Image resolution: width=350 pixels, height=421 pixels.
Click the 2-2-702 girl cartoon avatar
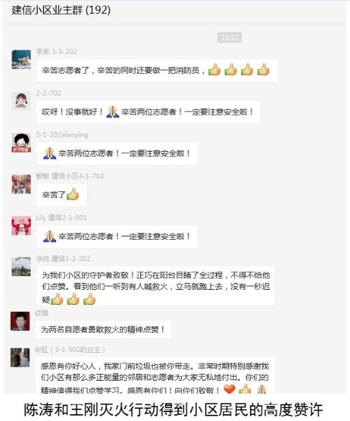[x=21, y=100]
